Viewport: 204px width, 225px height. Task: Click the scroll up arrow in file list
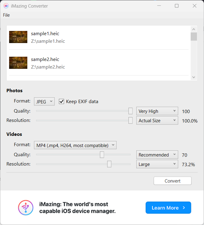coord(194,29)
